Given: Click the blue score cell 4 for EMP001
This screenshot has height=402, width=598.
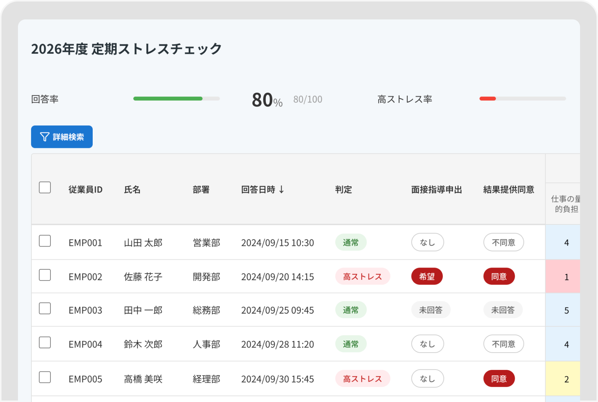Looking at the screenshot, I should [x=563, y=242].
